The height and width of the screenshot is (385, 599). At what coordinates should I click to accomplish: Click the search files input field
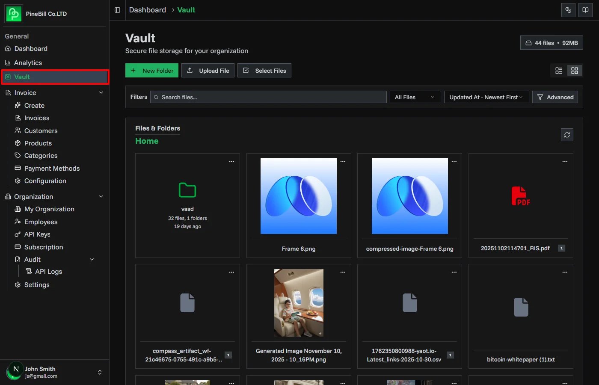pyautogui.click(x=268, y=97)
